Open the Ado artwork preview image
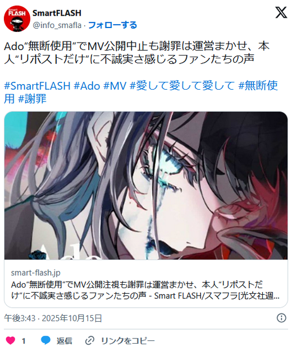 [x=146, y=186]
